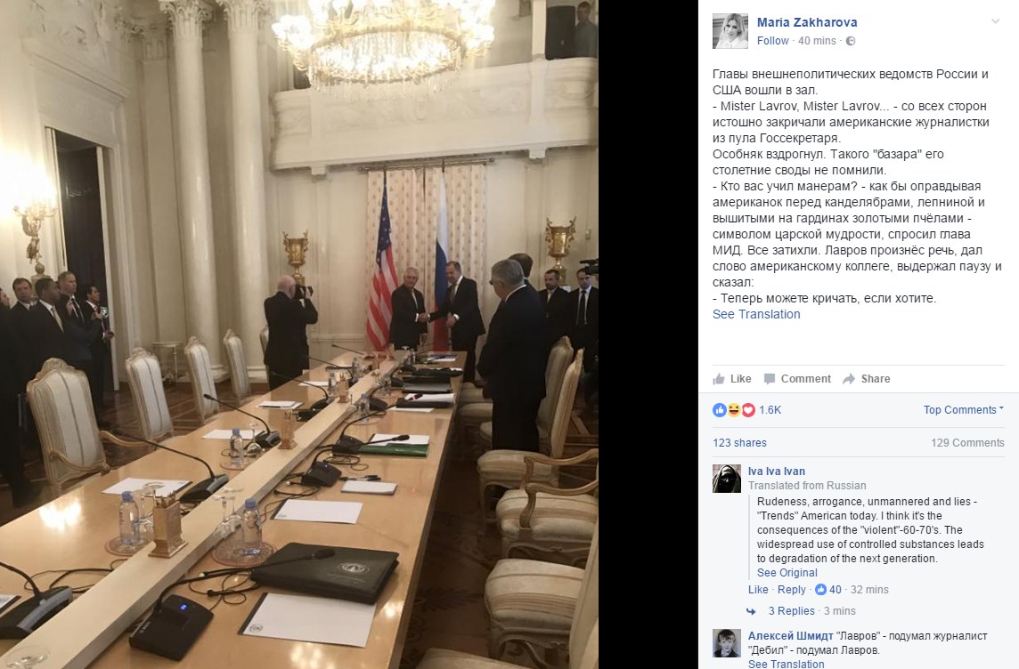Click Maria Zakharova's profile picture thumbnail
This screenshot has width=1019, height=669.
pyautogui.click(x=730, y=31)
